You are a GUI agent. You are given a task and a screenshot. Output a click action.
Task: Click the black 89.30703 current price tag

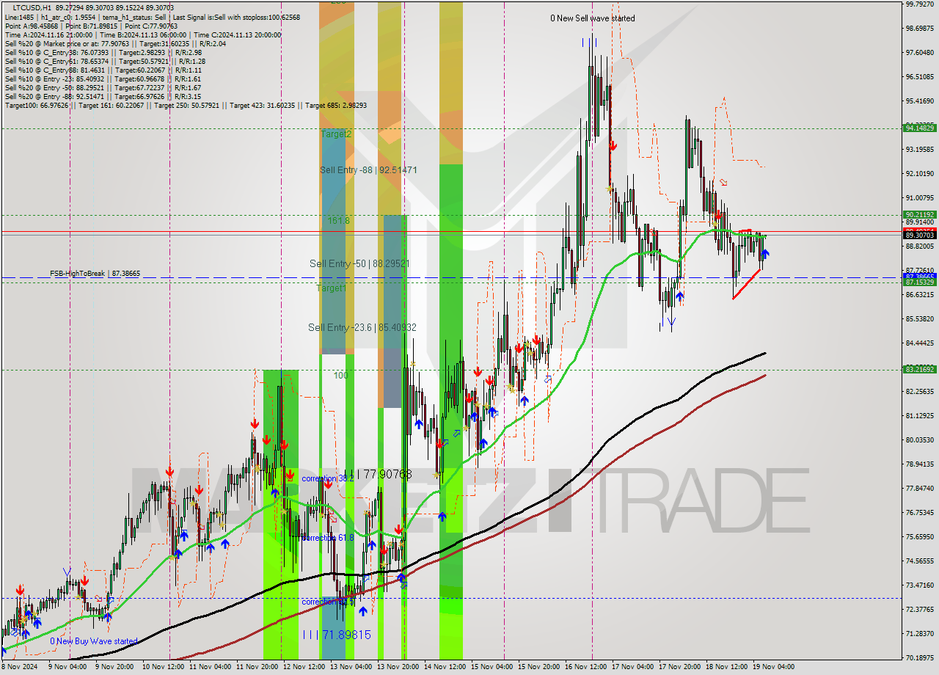pyautogui.click(x=919, y=236)
